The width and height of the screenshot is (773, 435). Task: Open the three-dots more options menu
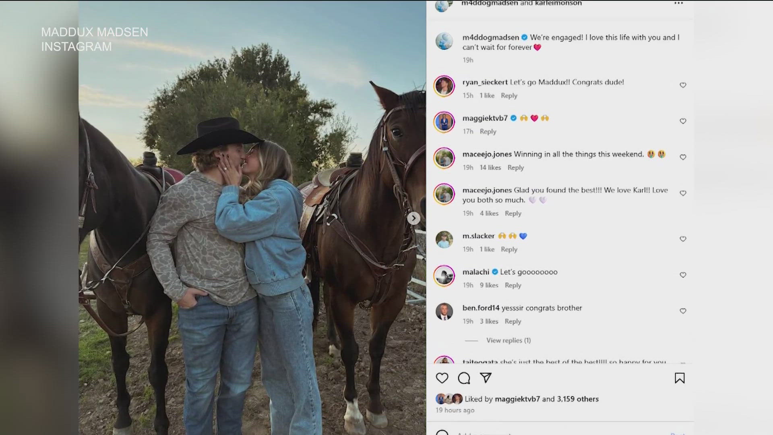tap(679, 3)
